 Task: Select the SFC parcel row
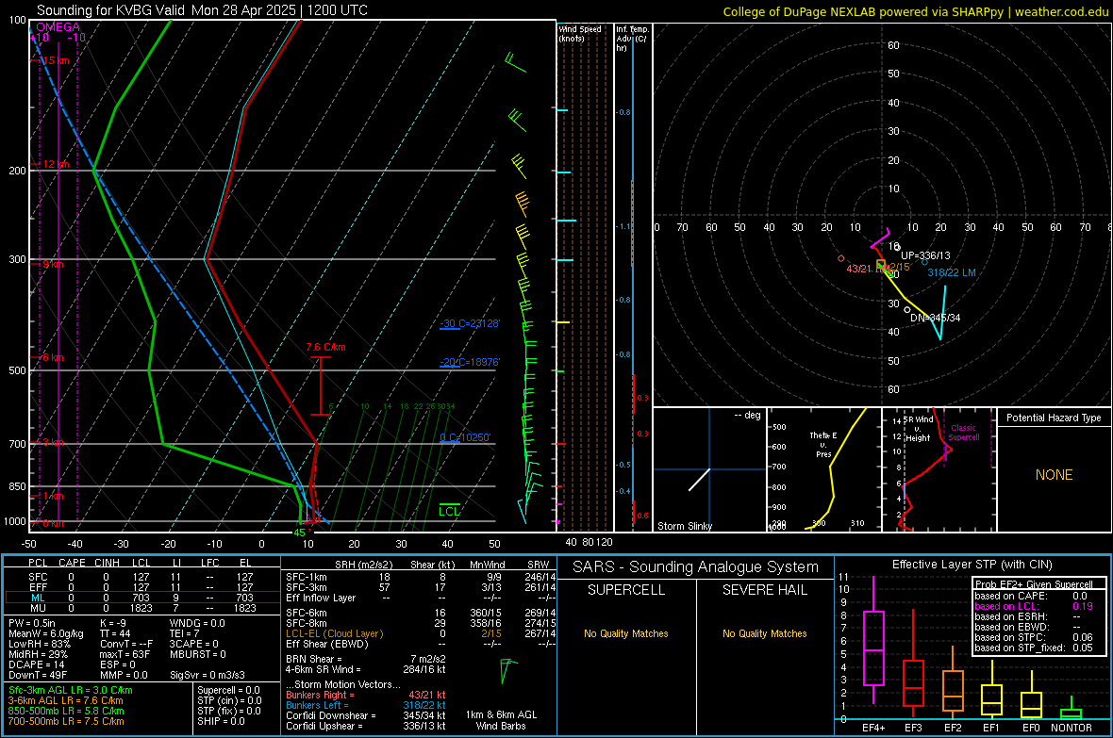point(141,578)
